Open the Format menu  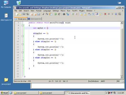click(x=39, y=11)
